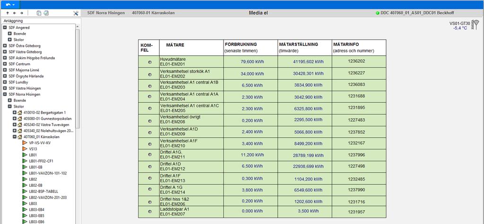Click KOM-FEL indicator for storkök A1 row

(150, 75)
